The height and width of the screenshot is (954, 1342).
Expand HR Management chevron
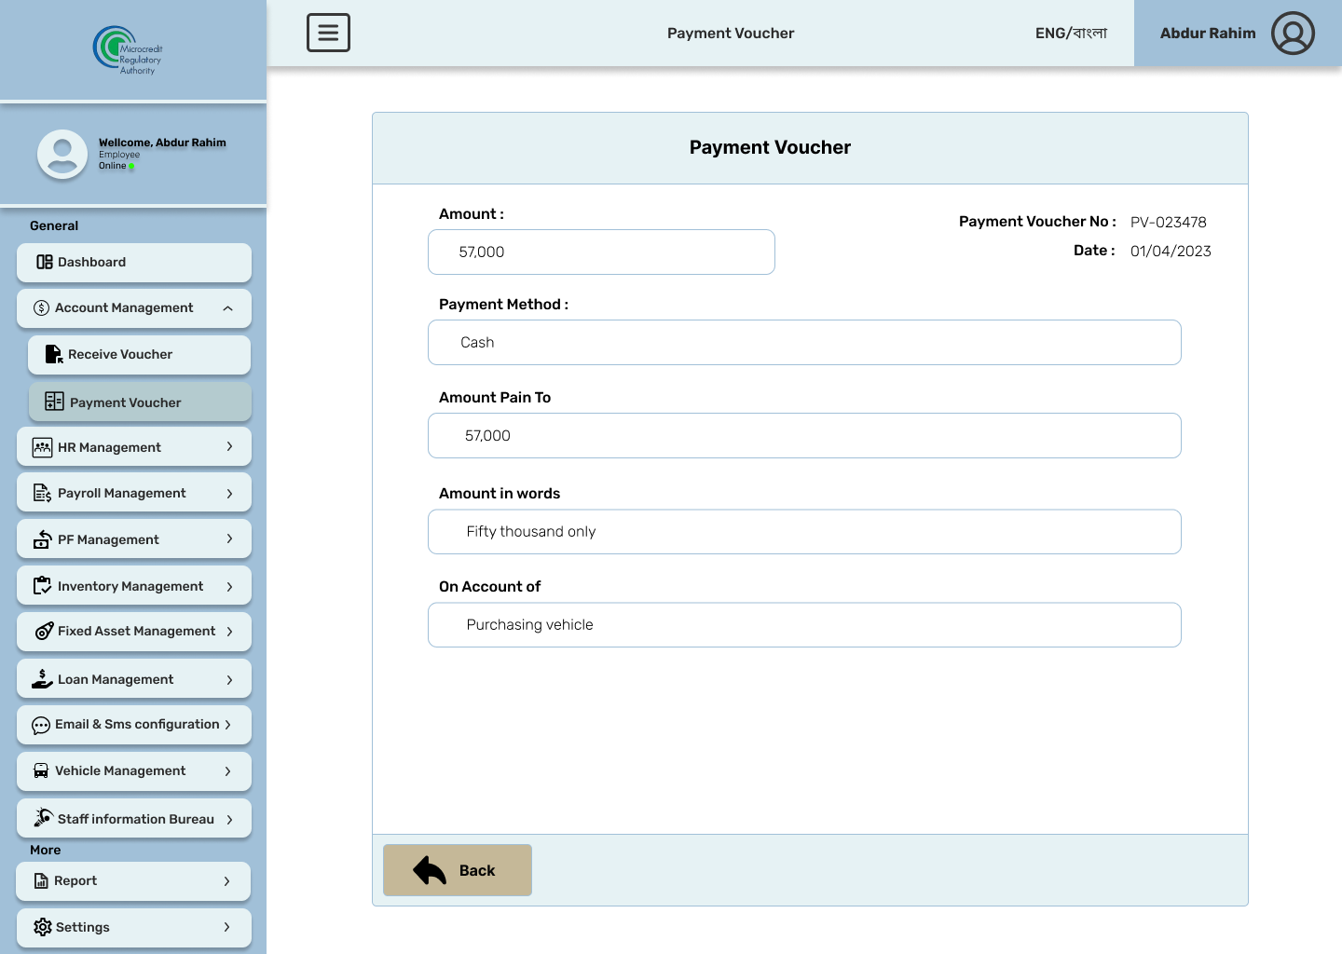[x=229, y=447]
